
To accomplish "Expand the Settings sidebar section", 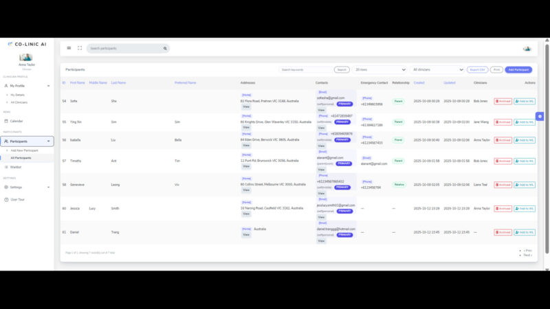I will [27, 187].
